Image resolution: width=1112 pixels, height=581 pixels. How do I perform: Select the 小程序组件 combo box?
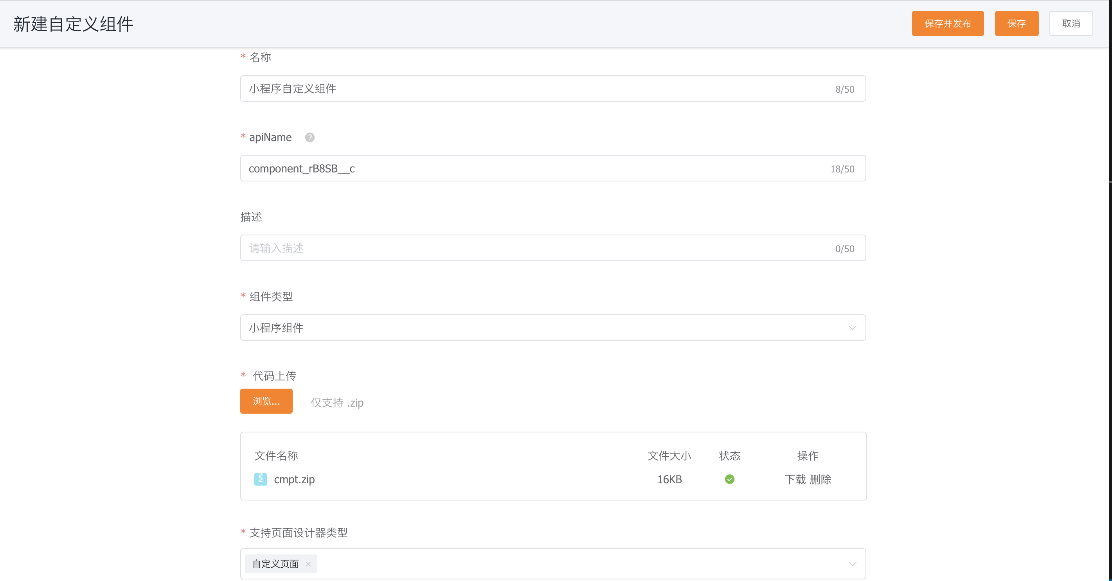pos(553,328)
